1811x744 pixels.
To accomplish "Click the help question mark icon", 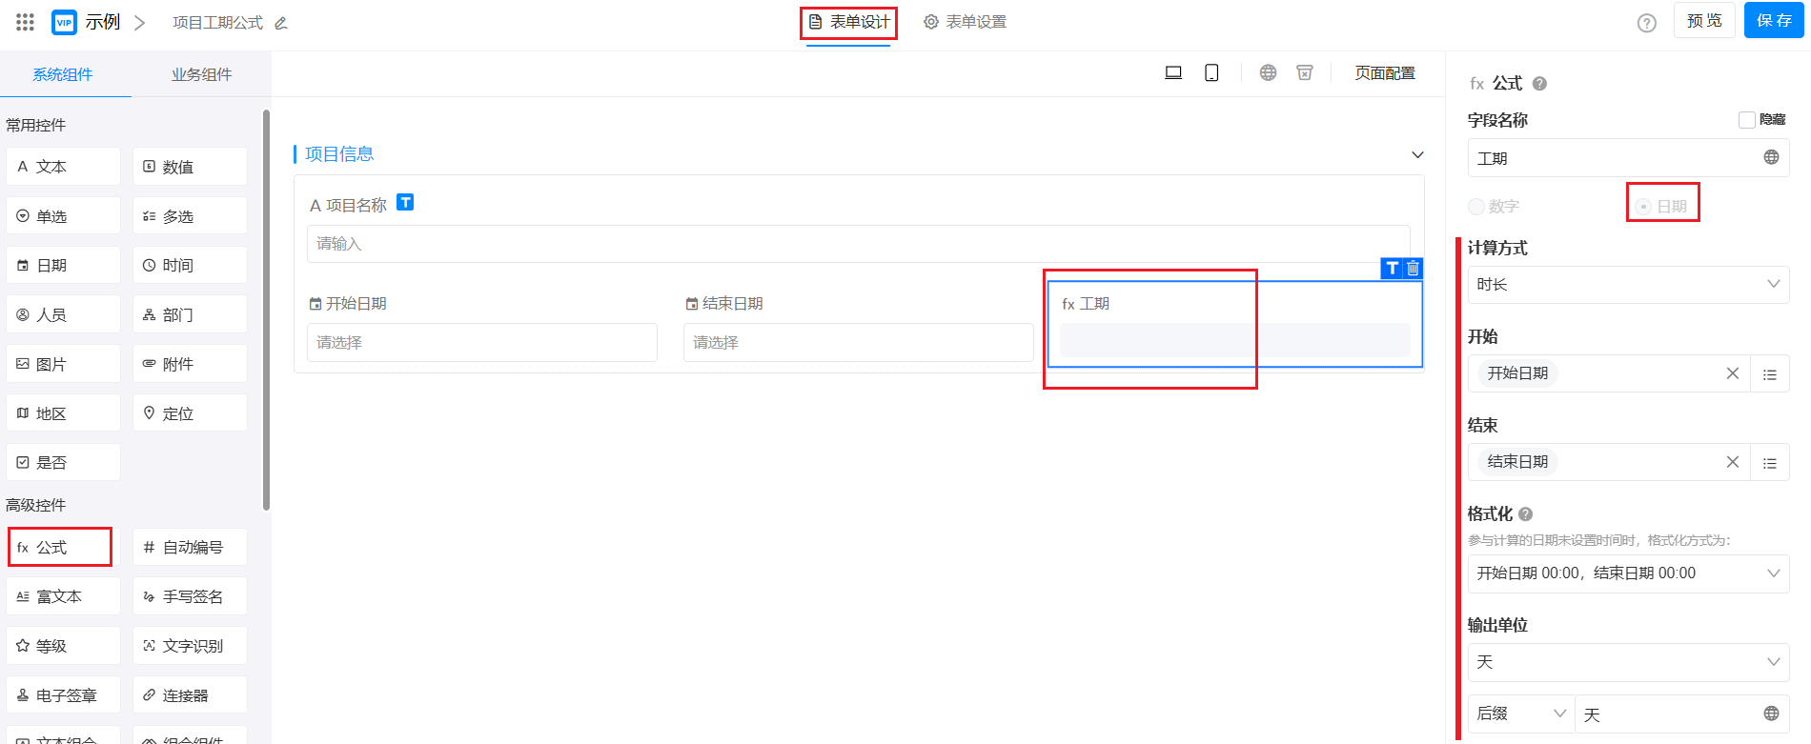I will pos(1646,23).
